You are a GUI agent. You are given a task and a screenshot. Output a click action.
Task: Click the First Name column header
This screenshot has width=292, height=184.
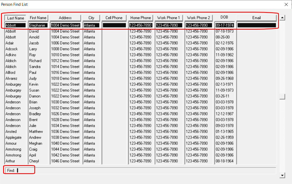point(38,18)
